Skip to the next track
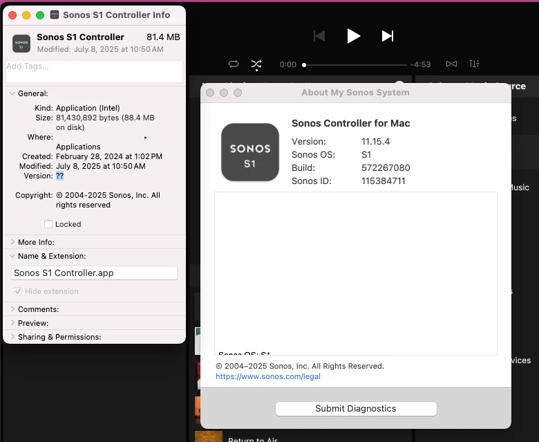Viewport: 539px width, 442px height. click(x=388, y=36)
